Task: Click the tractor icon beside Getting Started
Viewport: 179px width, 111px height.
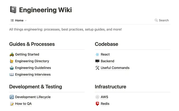Action: [12, 55]
